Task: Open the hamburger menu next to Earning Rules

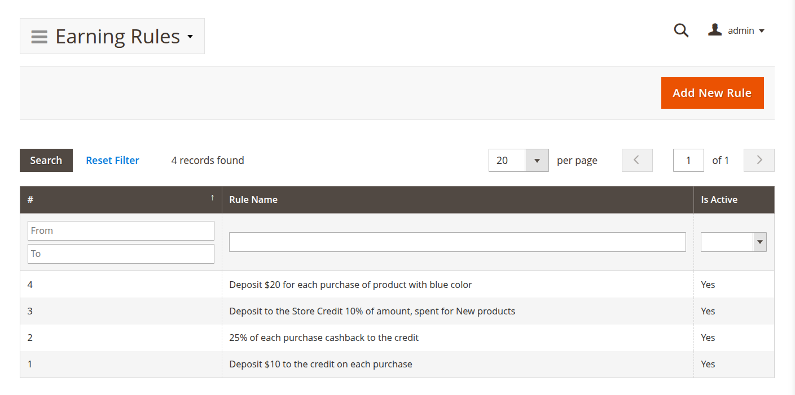Action: 39,37
